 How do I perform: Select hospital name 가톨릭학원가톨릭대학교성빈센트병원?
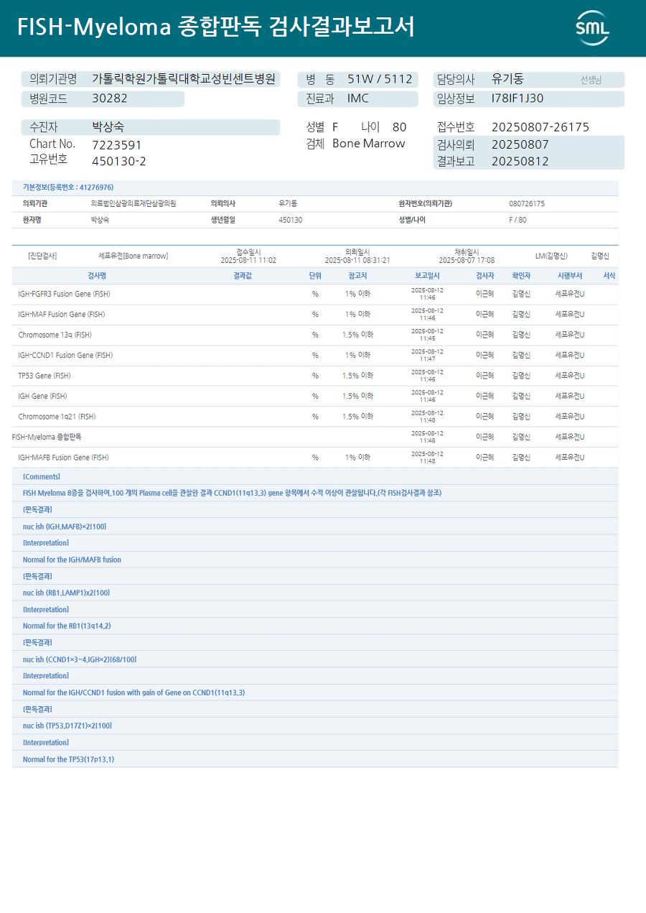click(x=184, y=79)
